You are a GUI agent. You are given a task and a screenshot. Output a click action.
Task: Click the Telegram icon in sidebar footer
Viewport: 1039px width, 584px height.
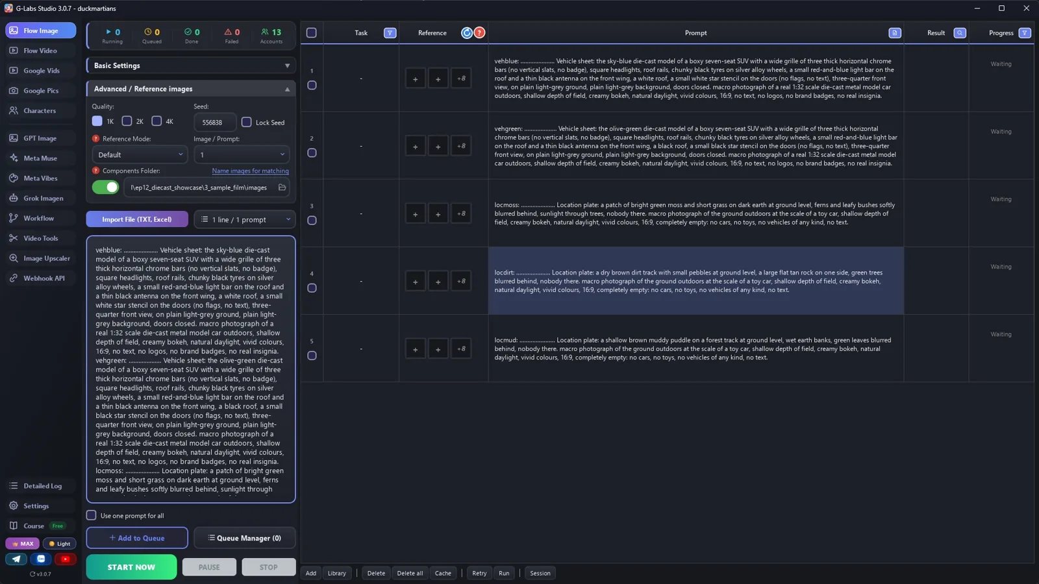tap(16, 559)
